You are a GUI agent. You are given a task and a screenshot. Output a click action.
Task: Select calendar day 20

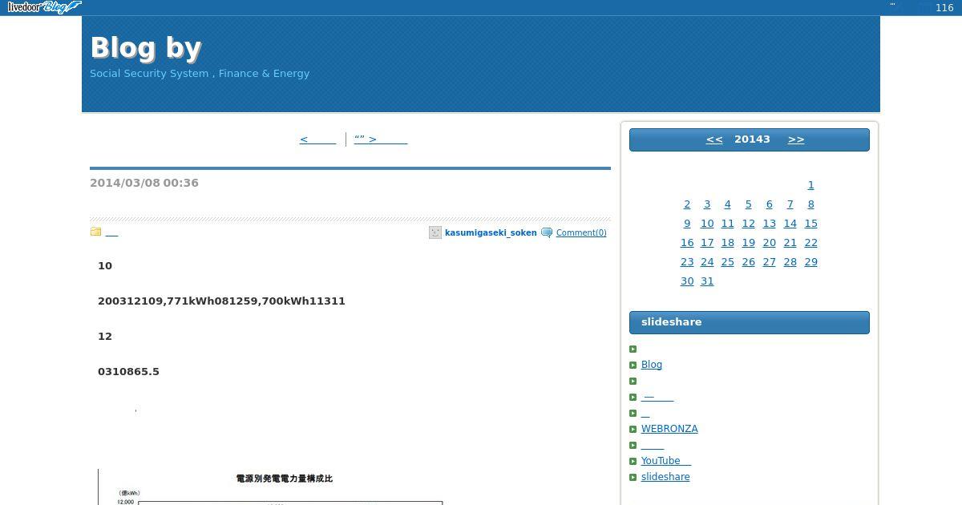[769, 243]
